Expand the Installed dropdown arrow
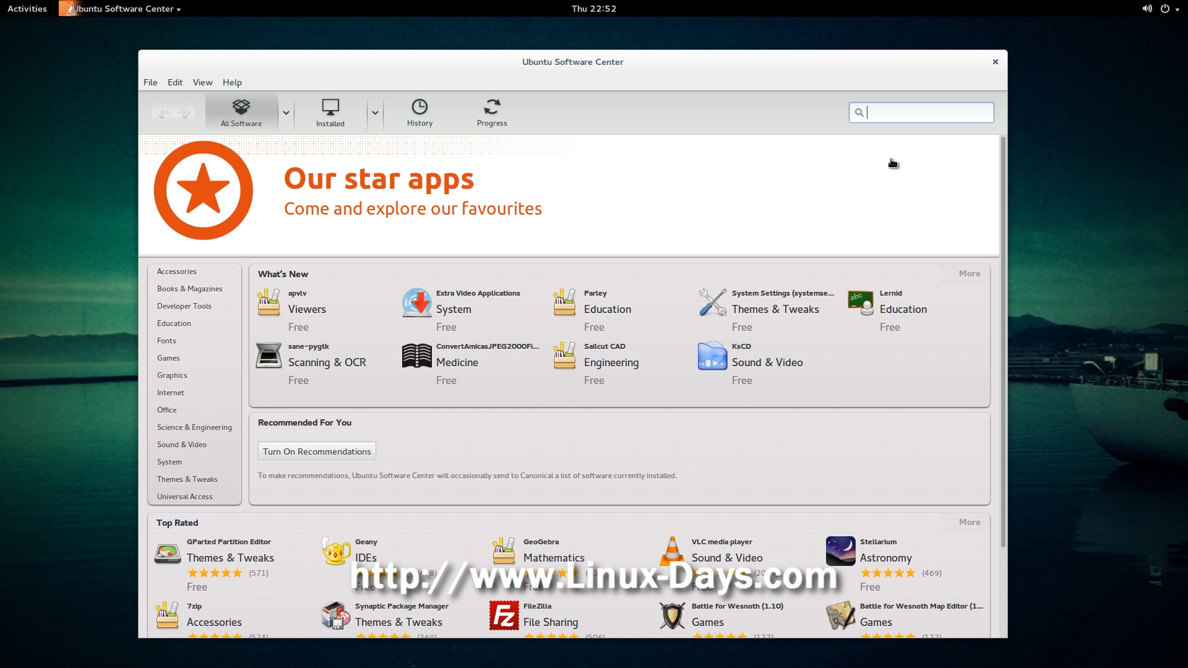The height and width of the screenshot is (668, 1188). (375, 113)
